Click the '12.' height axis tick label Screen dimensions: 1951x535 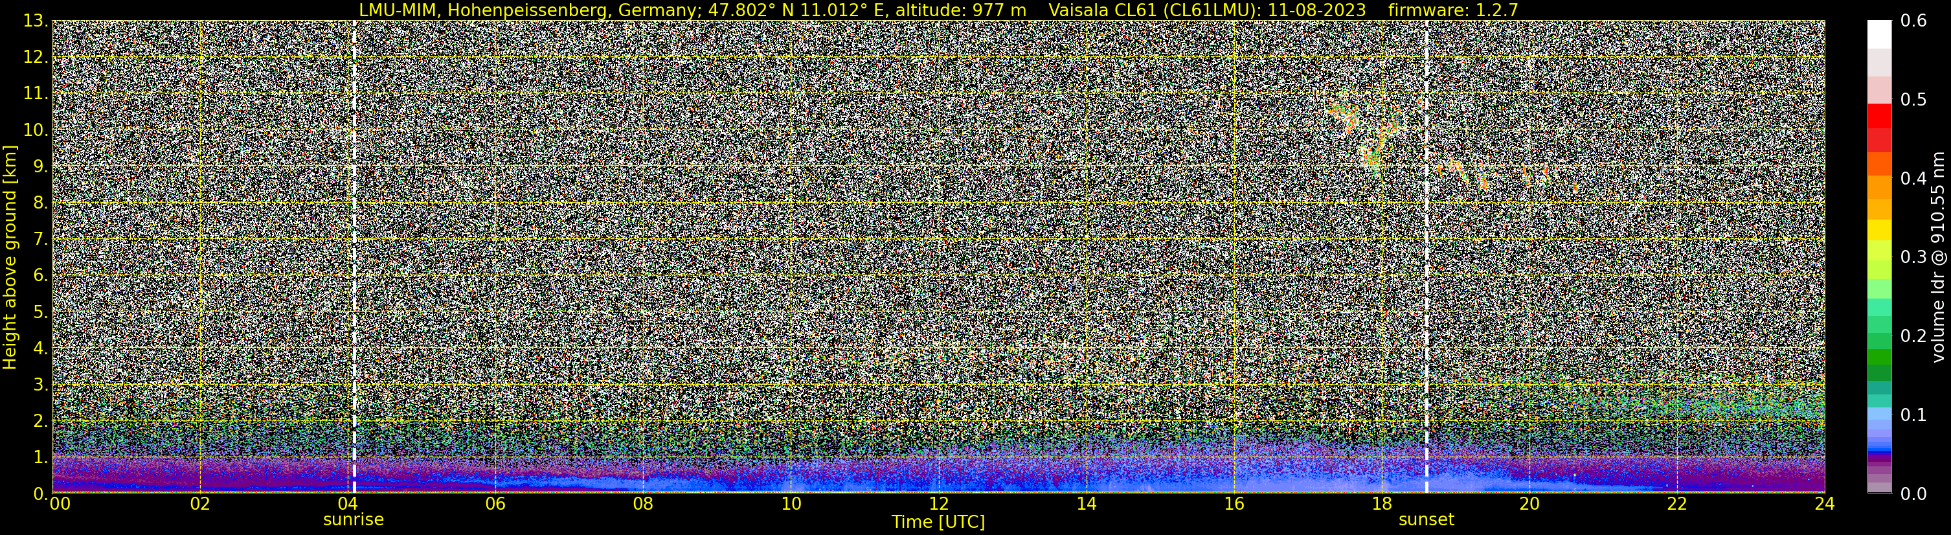click(x=36, y=58)
